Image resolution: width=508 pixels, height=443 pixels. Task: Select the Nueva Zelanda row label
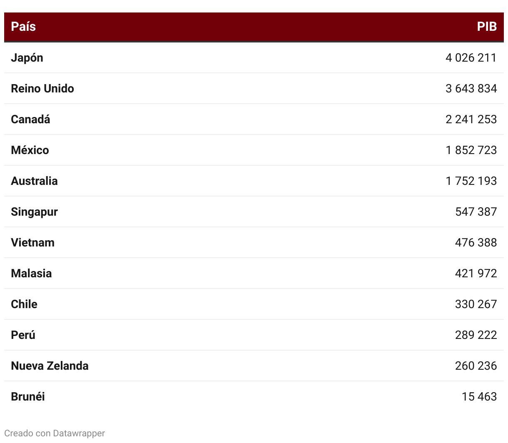click(50, 366)
